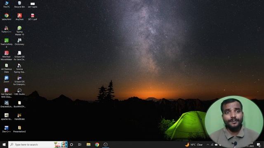Select the apache-to... archive icon
This screenshot has width=264, height=148.
point(7,117)
